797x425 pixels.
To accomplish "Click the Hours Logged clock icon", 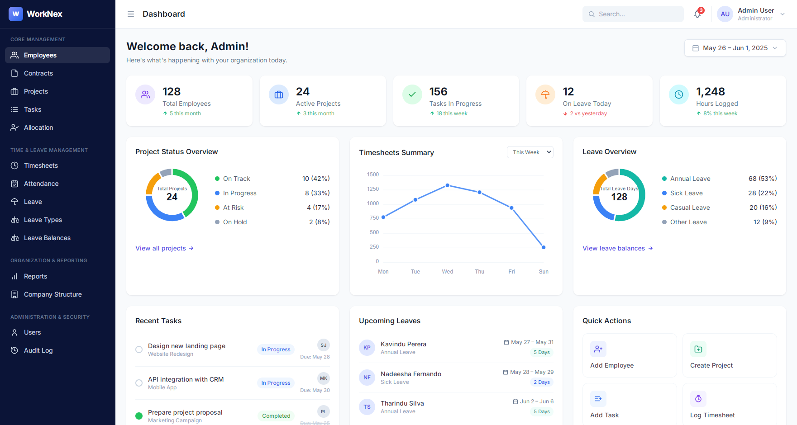I will click(679, 94).
